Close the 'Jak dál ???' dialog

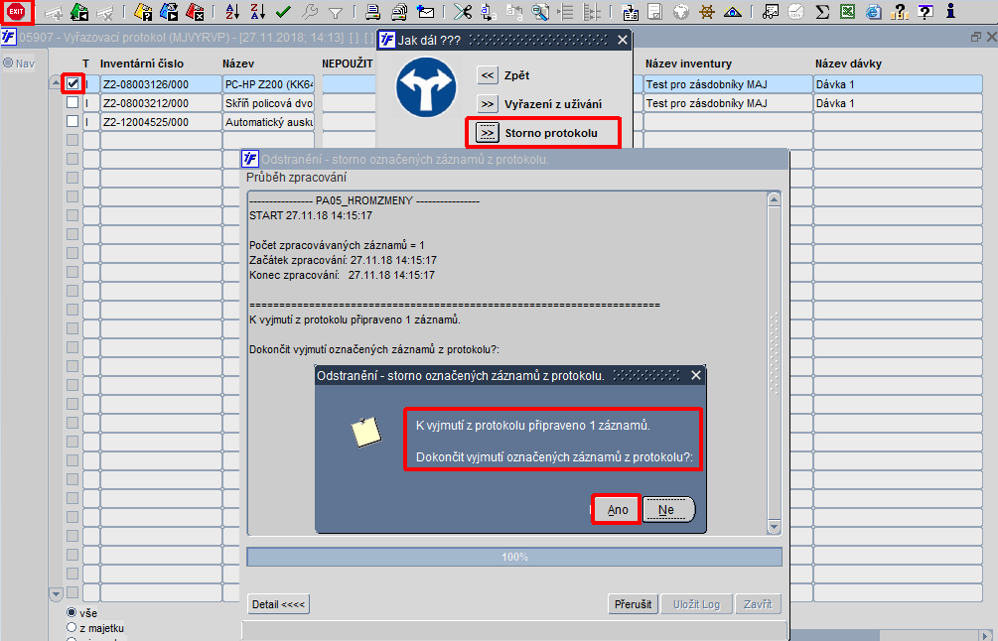623,40
